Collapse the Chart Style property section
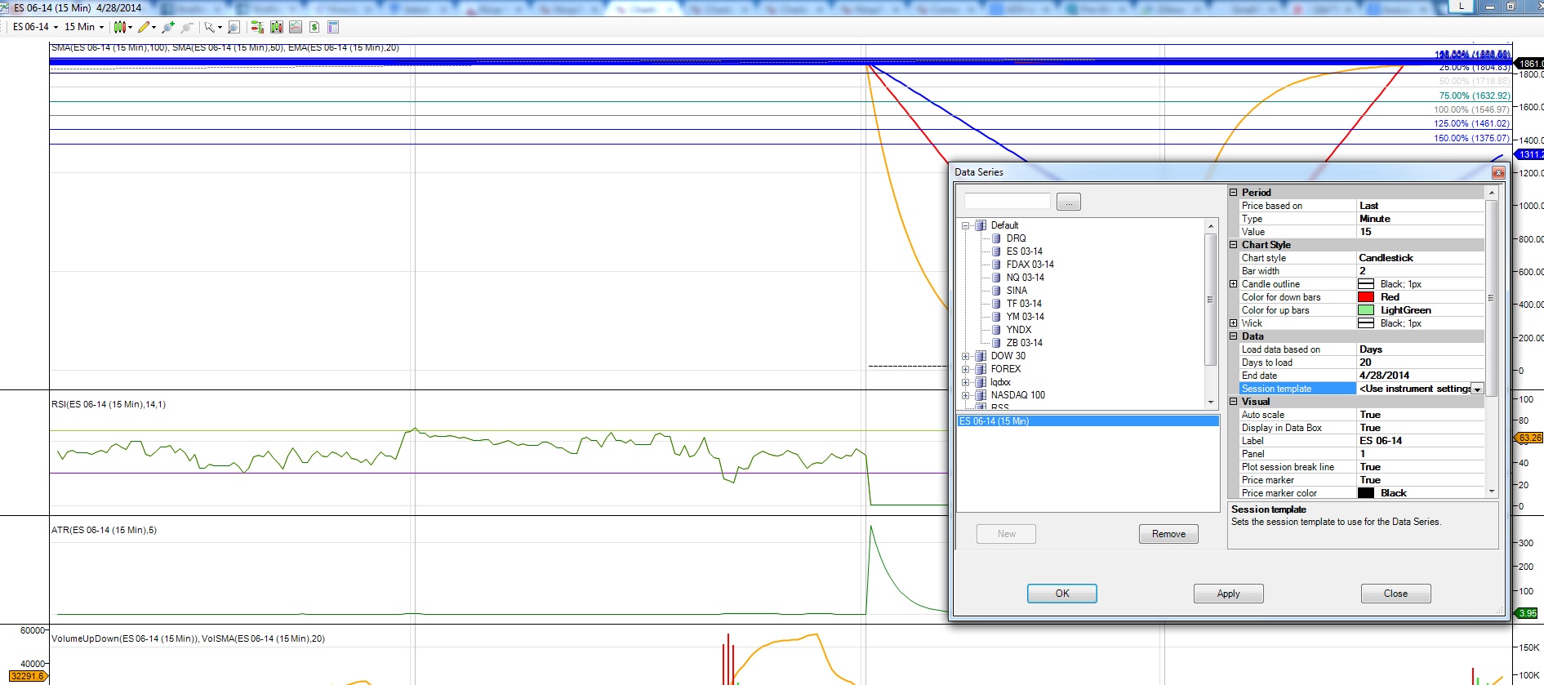 tap(1234, 245)
